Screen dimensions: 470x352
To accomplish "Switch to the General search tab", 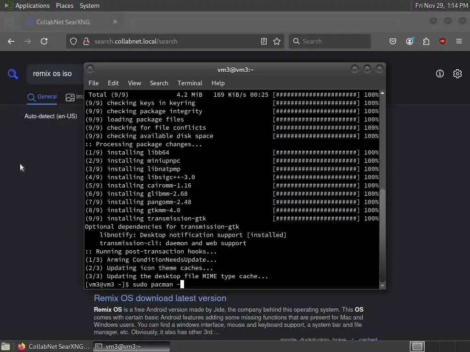I will tap(42, 97).
